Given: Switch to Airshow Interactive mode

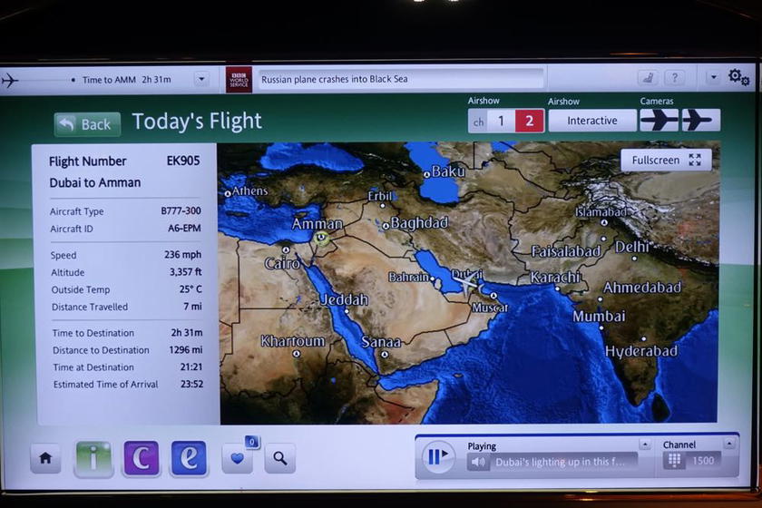Looking at the screenshot, I should click(x=591, y=121).
